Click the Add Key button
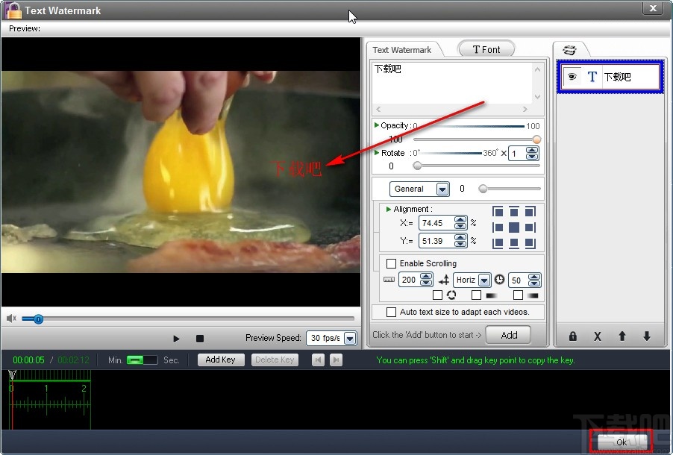 tap(221, 360)
